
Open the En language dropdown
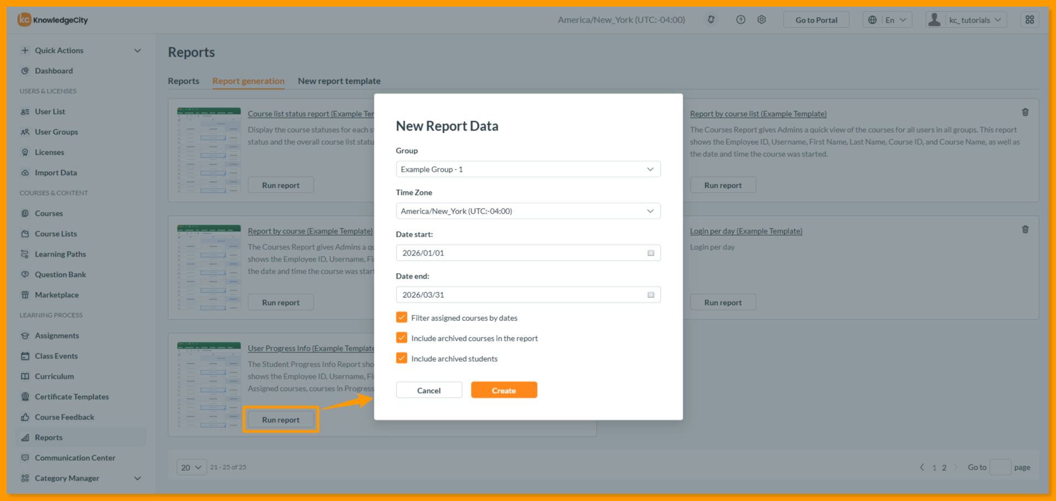pos(887,20)
